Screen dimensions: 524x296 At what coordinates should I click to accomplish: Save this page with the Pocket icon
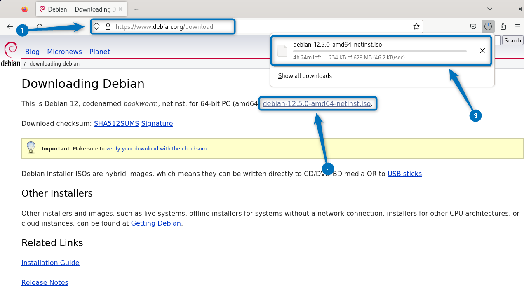(473, 26)
